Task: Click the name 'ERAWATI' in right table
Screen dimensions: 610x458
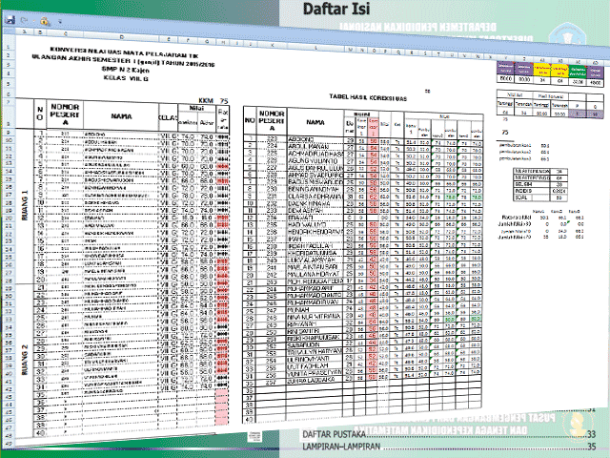Action: [x=300, y=219]
